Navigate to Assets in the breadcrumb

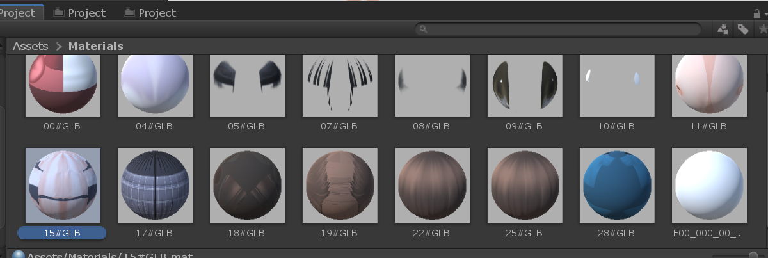coord(30,46)
